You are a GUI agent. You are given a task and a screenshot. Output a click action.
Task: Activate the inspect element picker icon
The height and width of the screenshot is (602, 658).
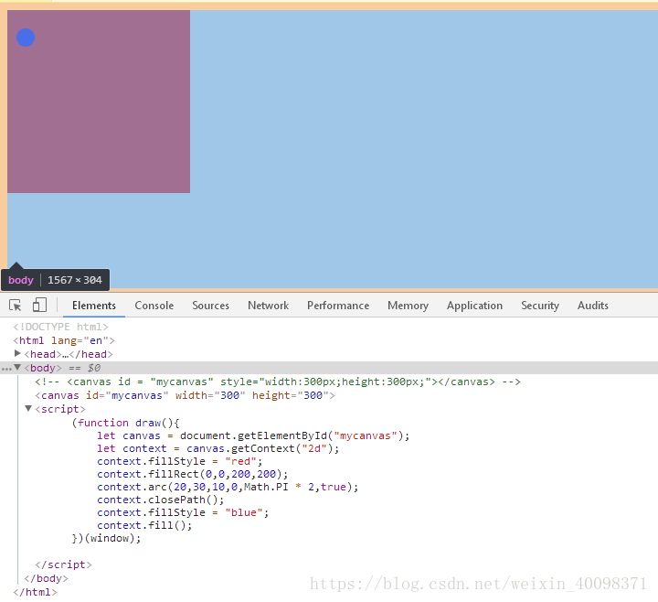point(16,305)
